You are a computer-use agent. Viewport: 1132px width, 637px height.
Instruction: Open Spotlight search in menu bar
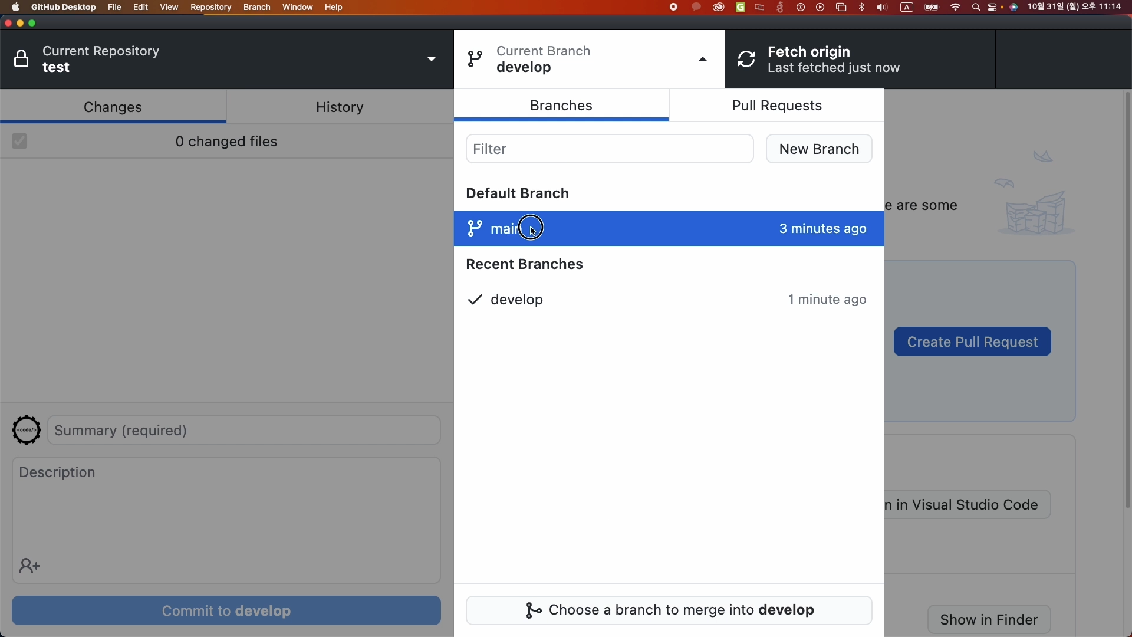(x=976, y=8)
